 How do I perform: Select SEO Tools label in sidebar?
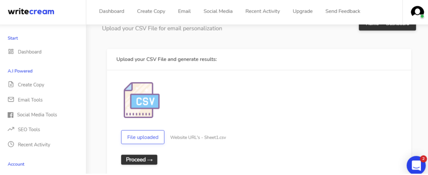(x=29, y=130)
